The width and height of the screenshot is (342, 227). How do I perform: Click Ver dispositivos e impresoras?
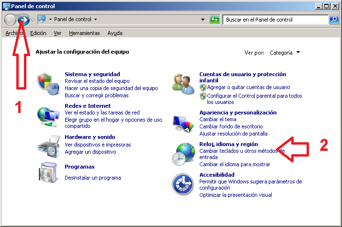point(98,145)
